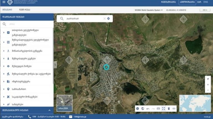Click the info icon in map toolbar
The height and width of the screenshot is (119, 213).
pos(138,109)
